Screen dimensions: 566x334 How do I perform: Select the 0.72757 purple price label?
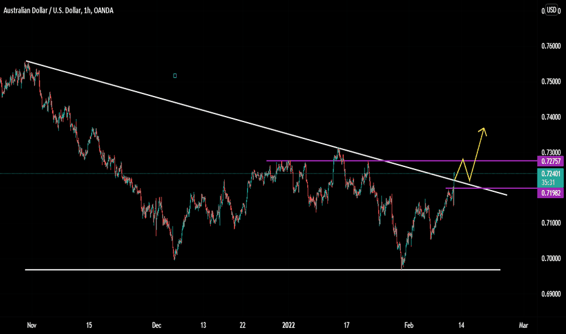[550, 161]
